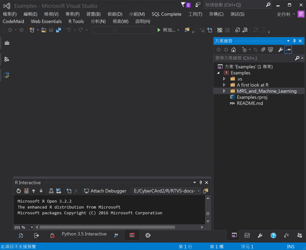Open the 偵錯(D) menu
This screenshot has width=306, height=250.
(x=115, y=14)
